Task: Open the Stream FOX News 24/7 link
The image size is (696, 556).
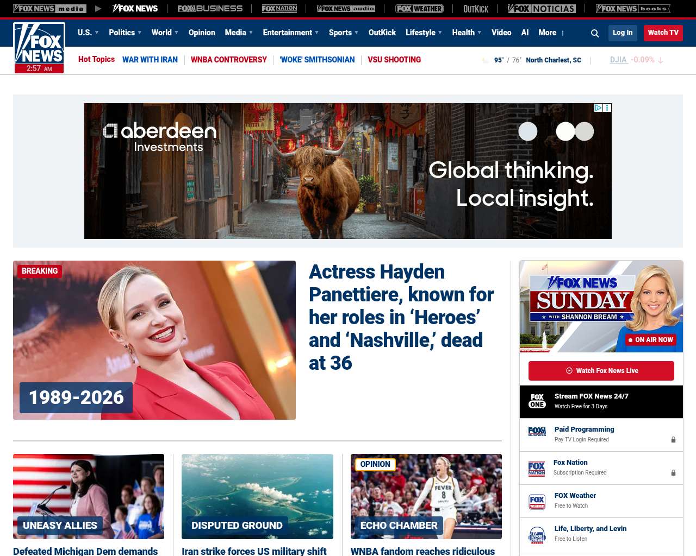Action: (x=591, y=396)
